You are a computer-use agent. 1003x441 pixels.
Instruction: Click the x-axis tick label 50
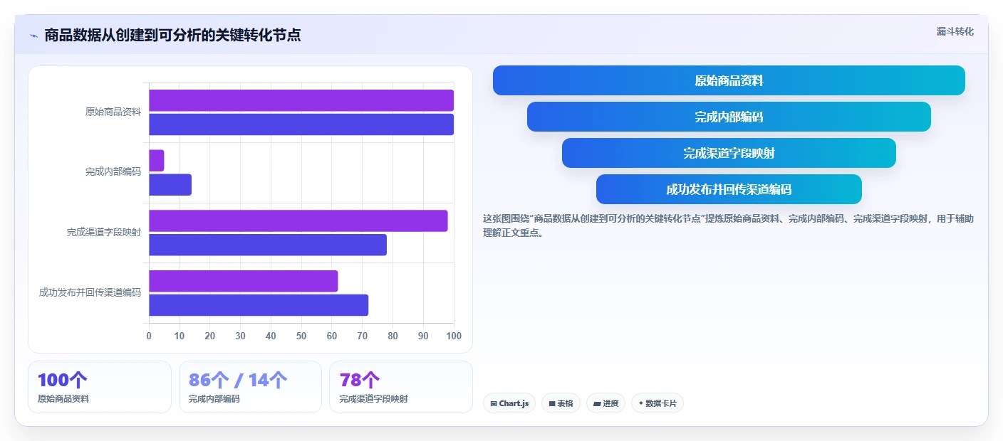(301, 336)
